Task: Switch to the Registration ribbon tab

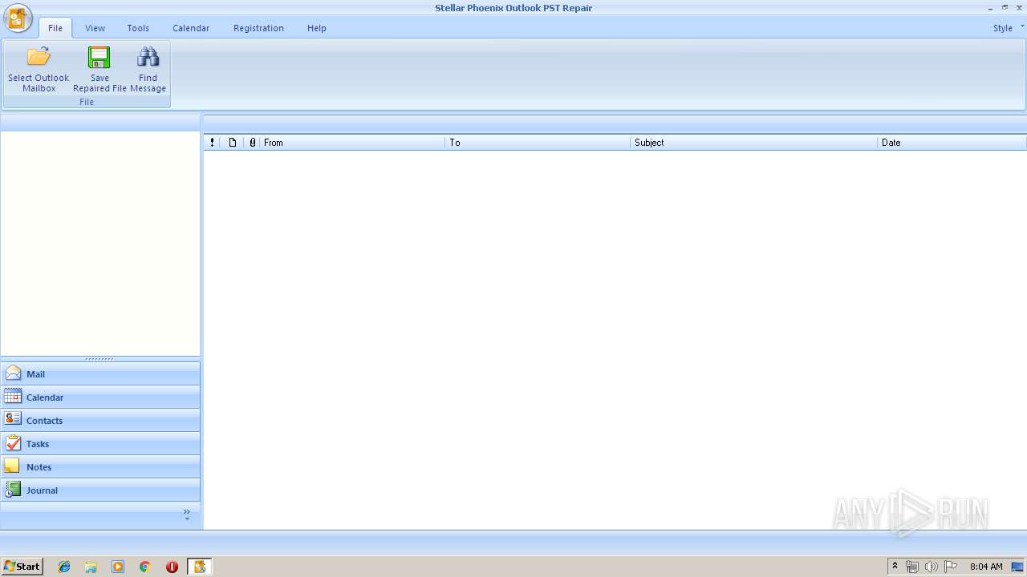Action: point(258,28)
